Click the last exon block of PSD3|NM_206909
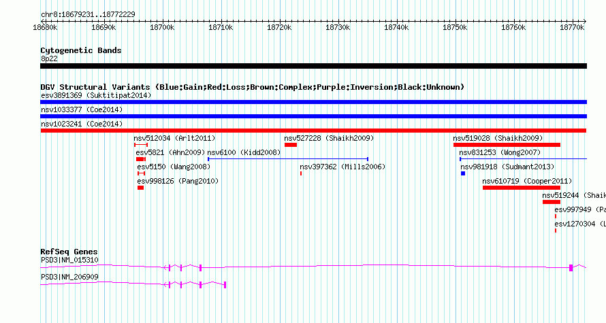The width and height of the screenshot is (606, 323). [x=225, y=285]
